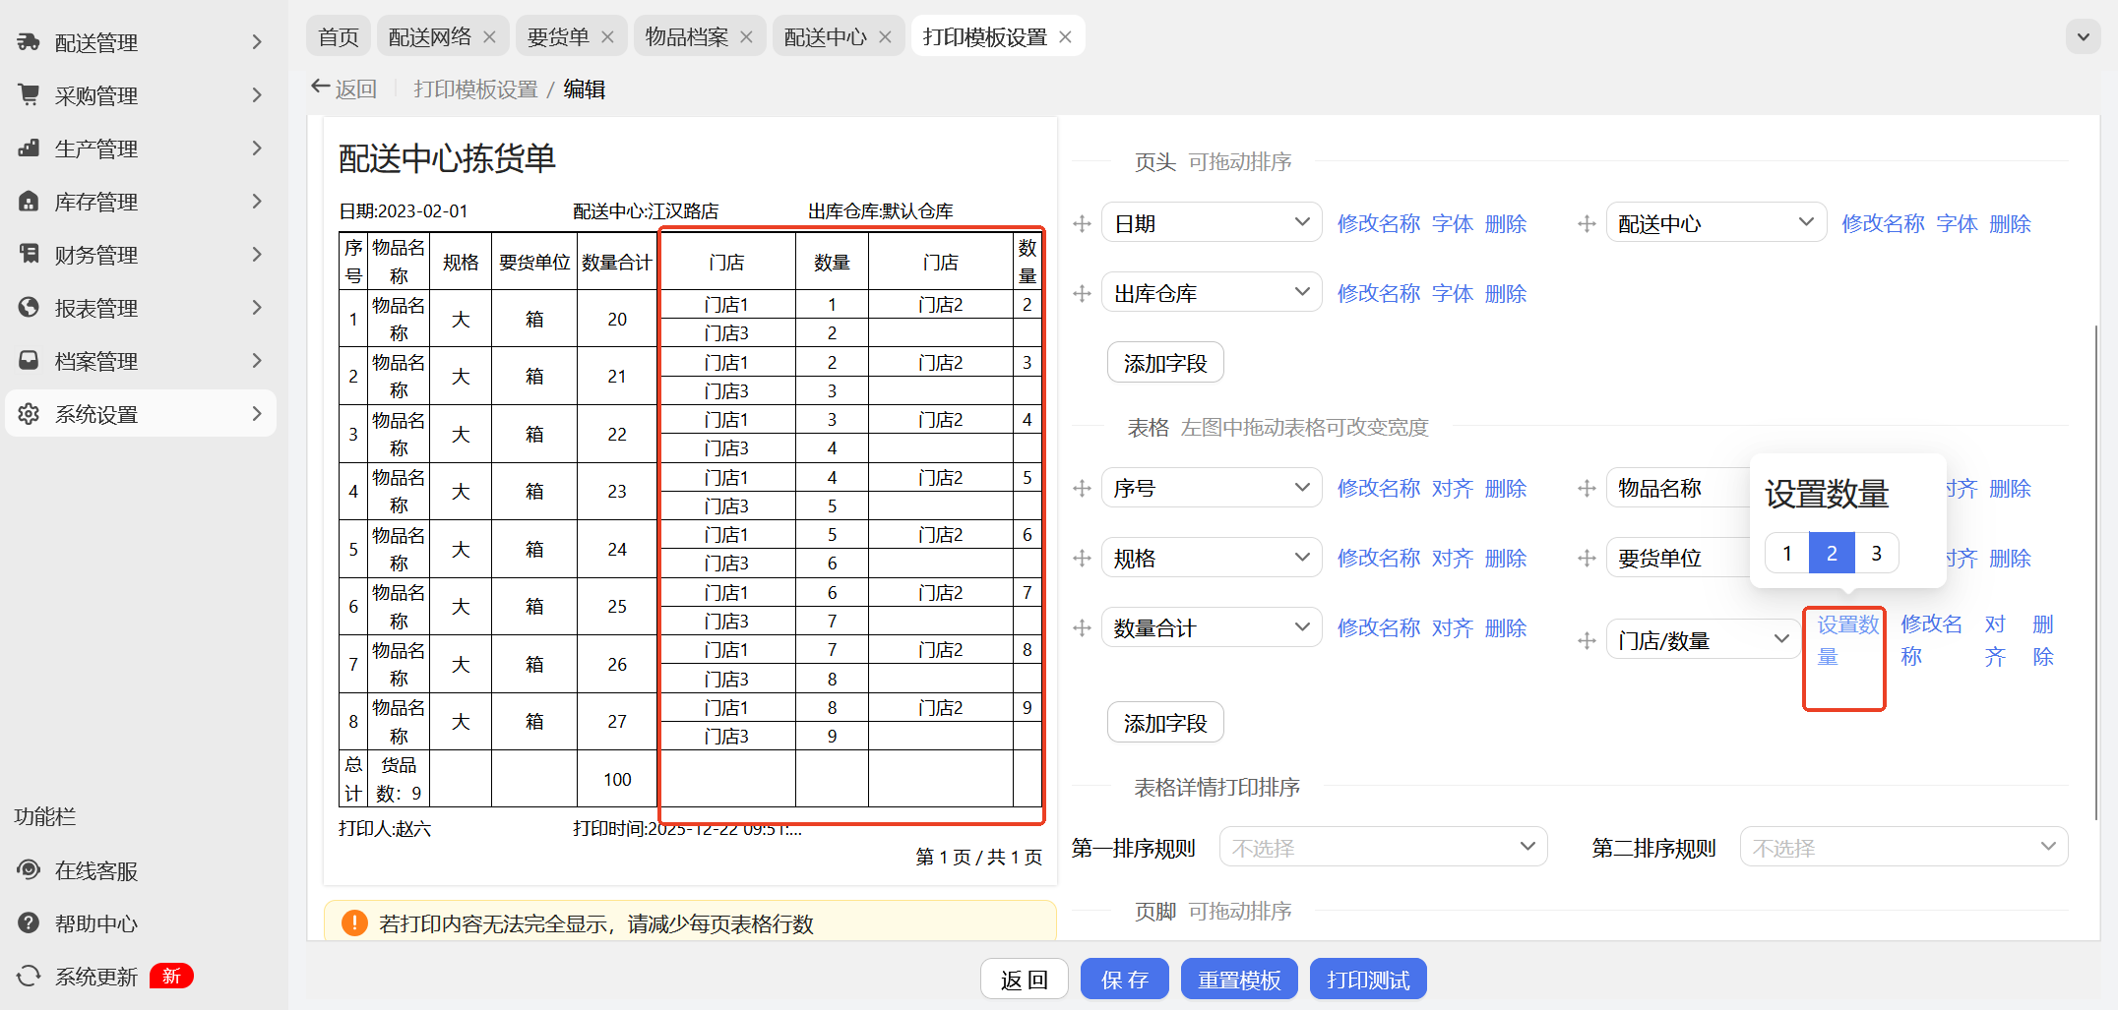
Task: Click the 保存 button
Action: click(x=1125, y=980)
